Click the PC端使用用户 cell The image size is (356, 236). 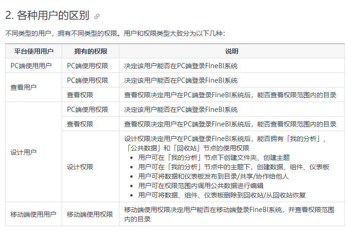(x=33, y=65)
